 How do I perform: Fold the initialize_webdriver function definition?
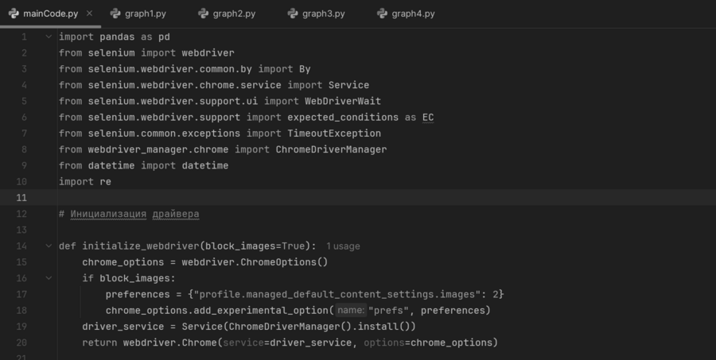(x=49, y=246)
